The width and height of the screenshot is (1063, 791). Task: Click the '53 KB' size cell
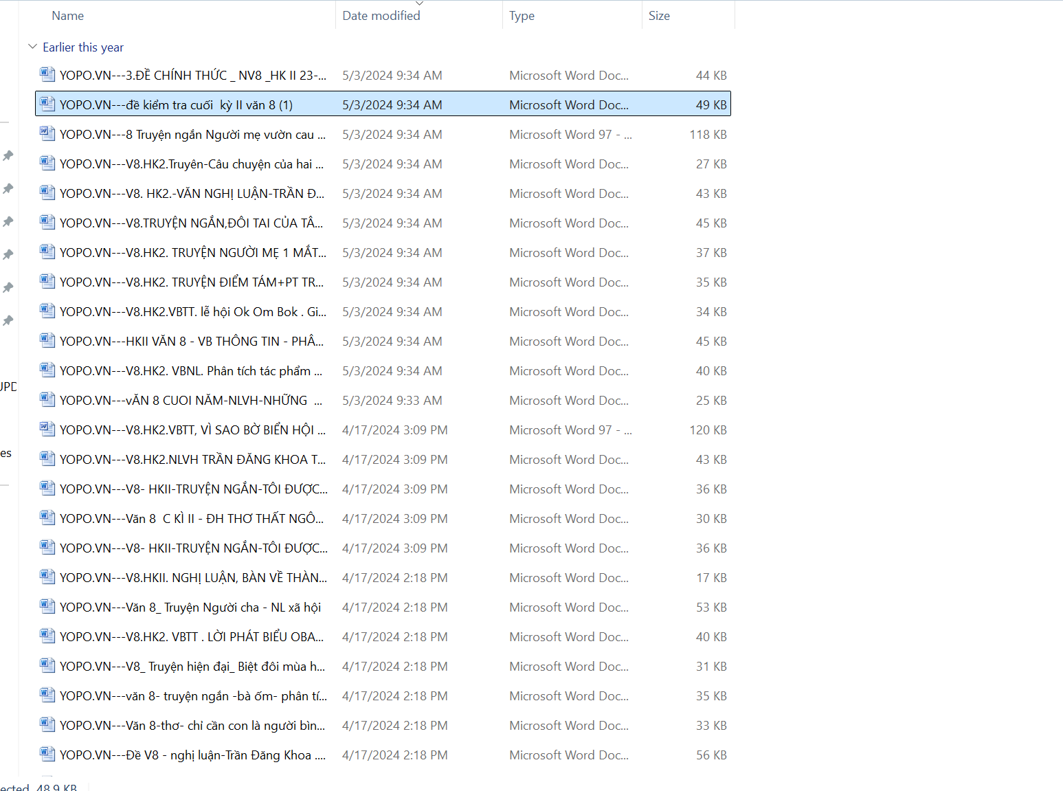711,608
